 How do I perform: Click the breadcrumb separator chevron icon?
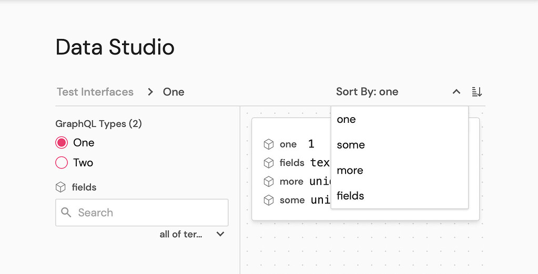[x=150, y=92]
